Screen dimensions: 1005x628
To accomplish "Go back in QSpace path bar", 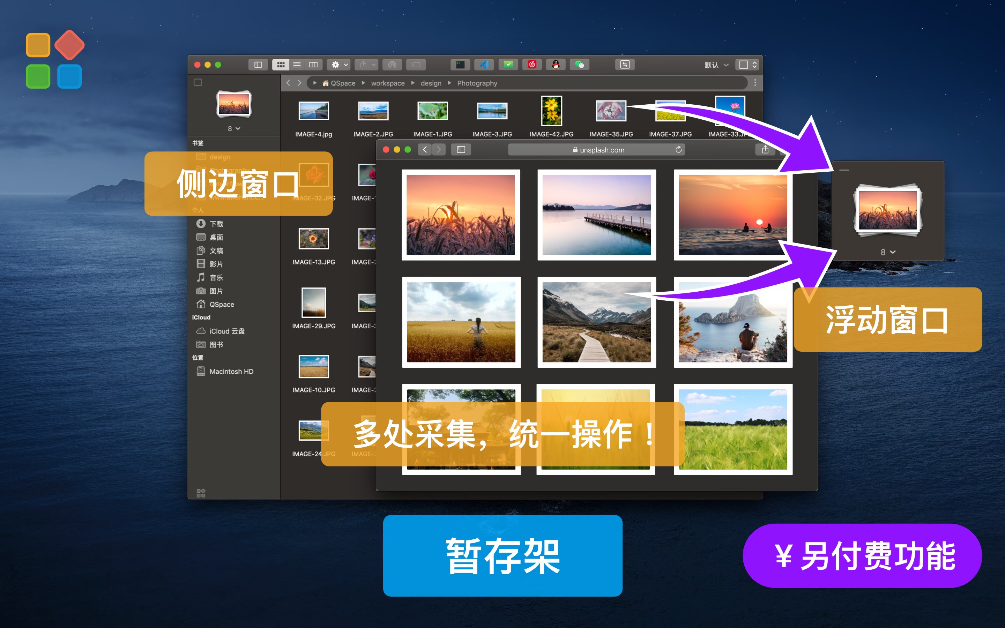I will 288,83.
